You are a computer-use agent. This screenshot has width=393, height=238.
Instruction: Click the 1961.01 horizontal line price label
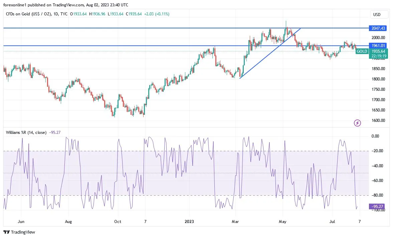378,46
